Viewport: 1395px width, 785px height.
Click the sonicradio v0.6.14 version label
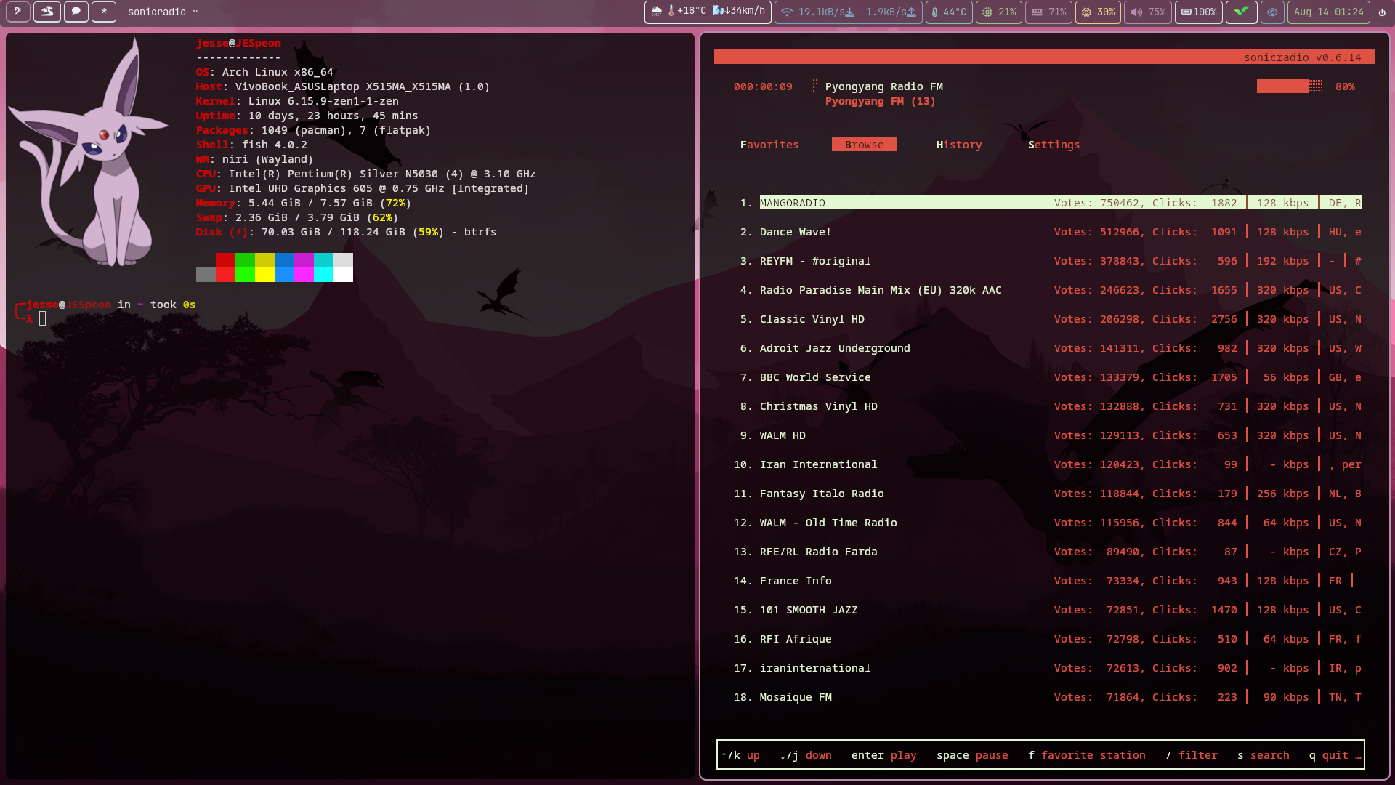tap(1302, 57)
